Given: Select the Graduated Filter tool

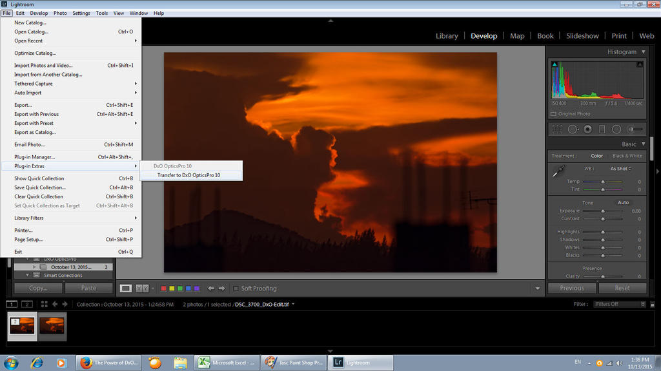Looking at the screenshot, I should pyautogui.click(x=602, y=129).
